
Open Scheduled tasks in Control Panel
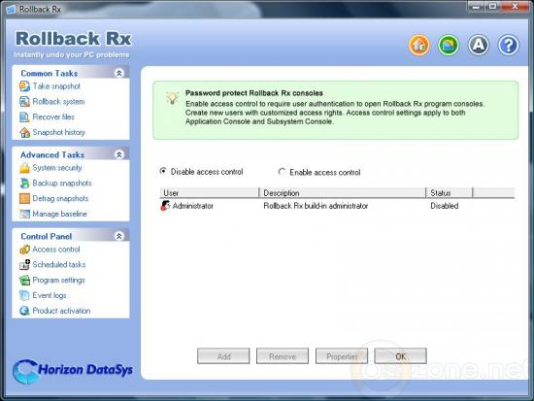coord(59,264)
